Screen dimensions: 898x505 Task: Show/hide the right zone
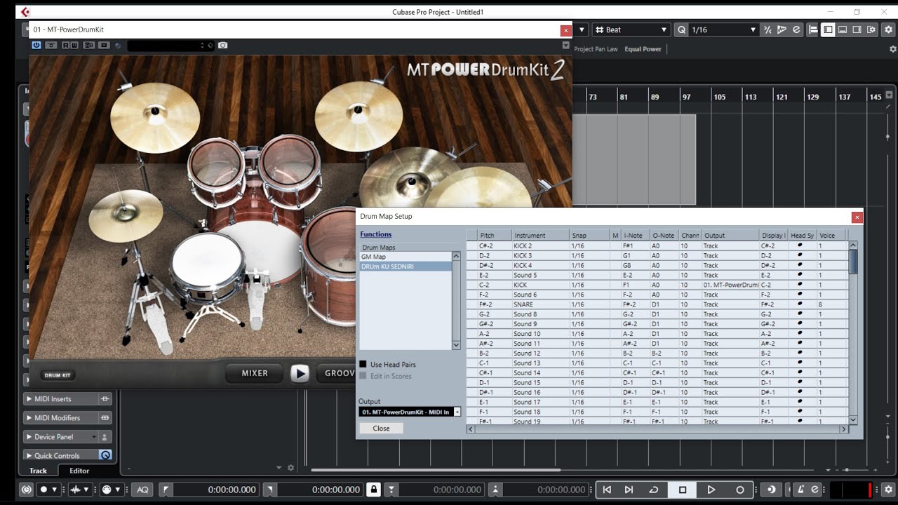[x=857, y=29]
